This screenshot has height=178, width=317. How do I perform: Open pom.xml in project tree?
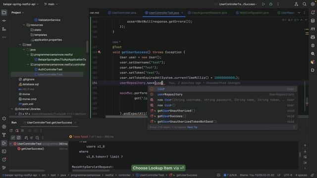pos(26,104)
